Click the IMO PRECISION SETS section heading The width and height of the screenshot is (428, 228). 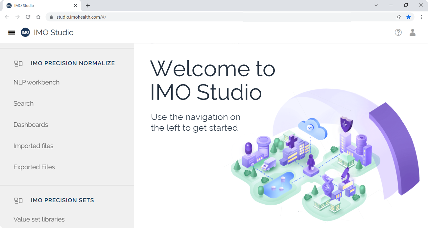coord(62,200)
